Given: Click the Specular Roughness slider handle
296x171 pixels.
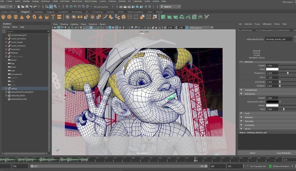Looking at the screenshot, I should [288, 73].
